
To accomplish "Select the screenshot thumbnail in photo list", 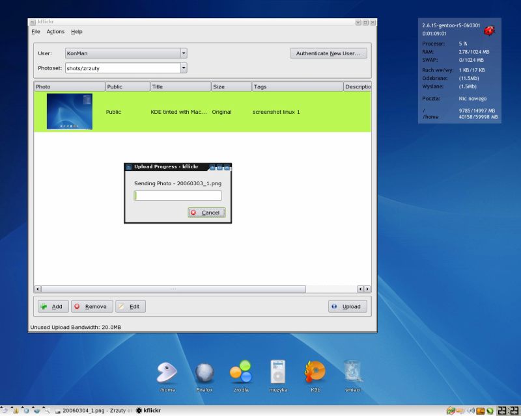I will click(x=70, y=111).
